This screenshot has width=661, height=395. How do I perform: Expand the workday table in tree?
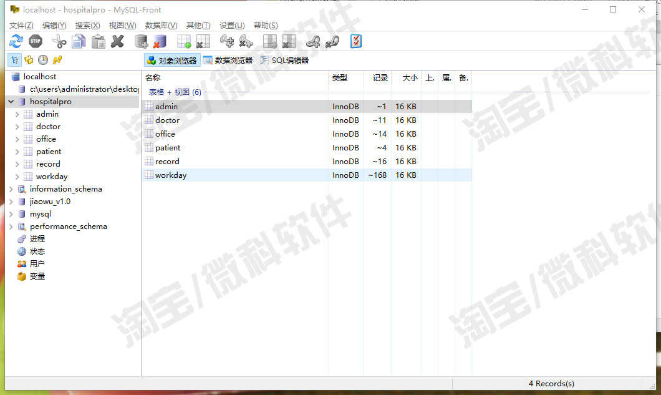17,177
